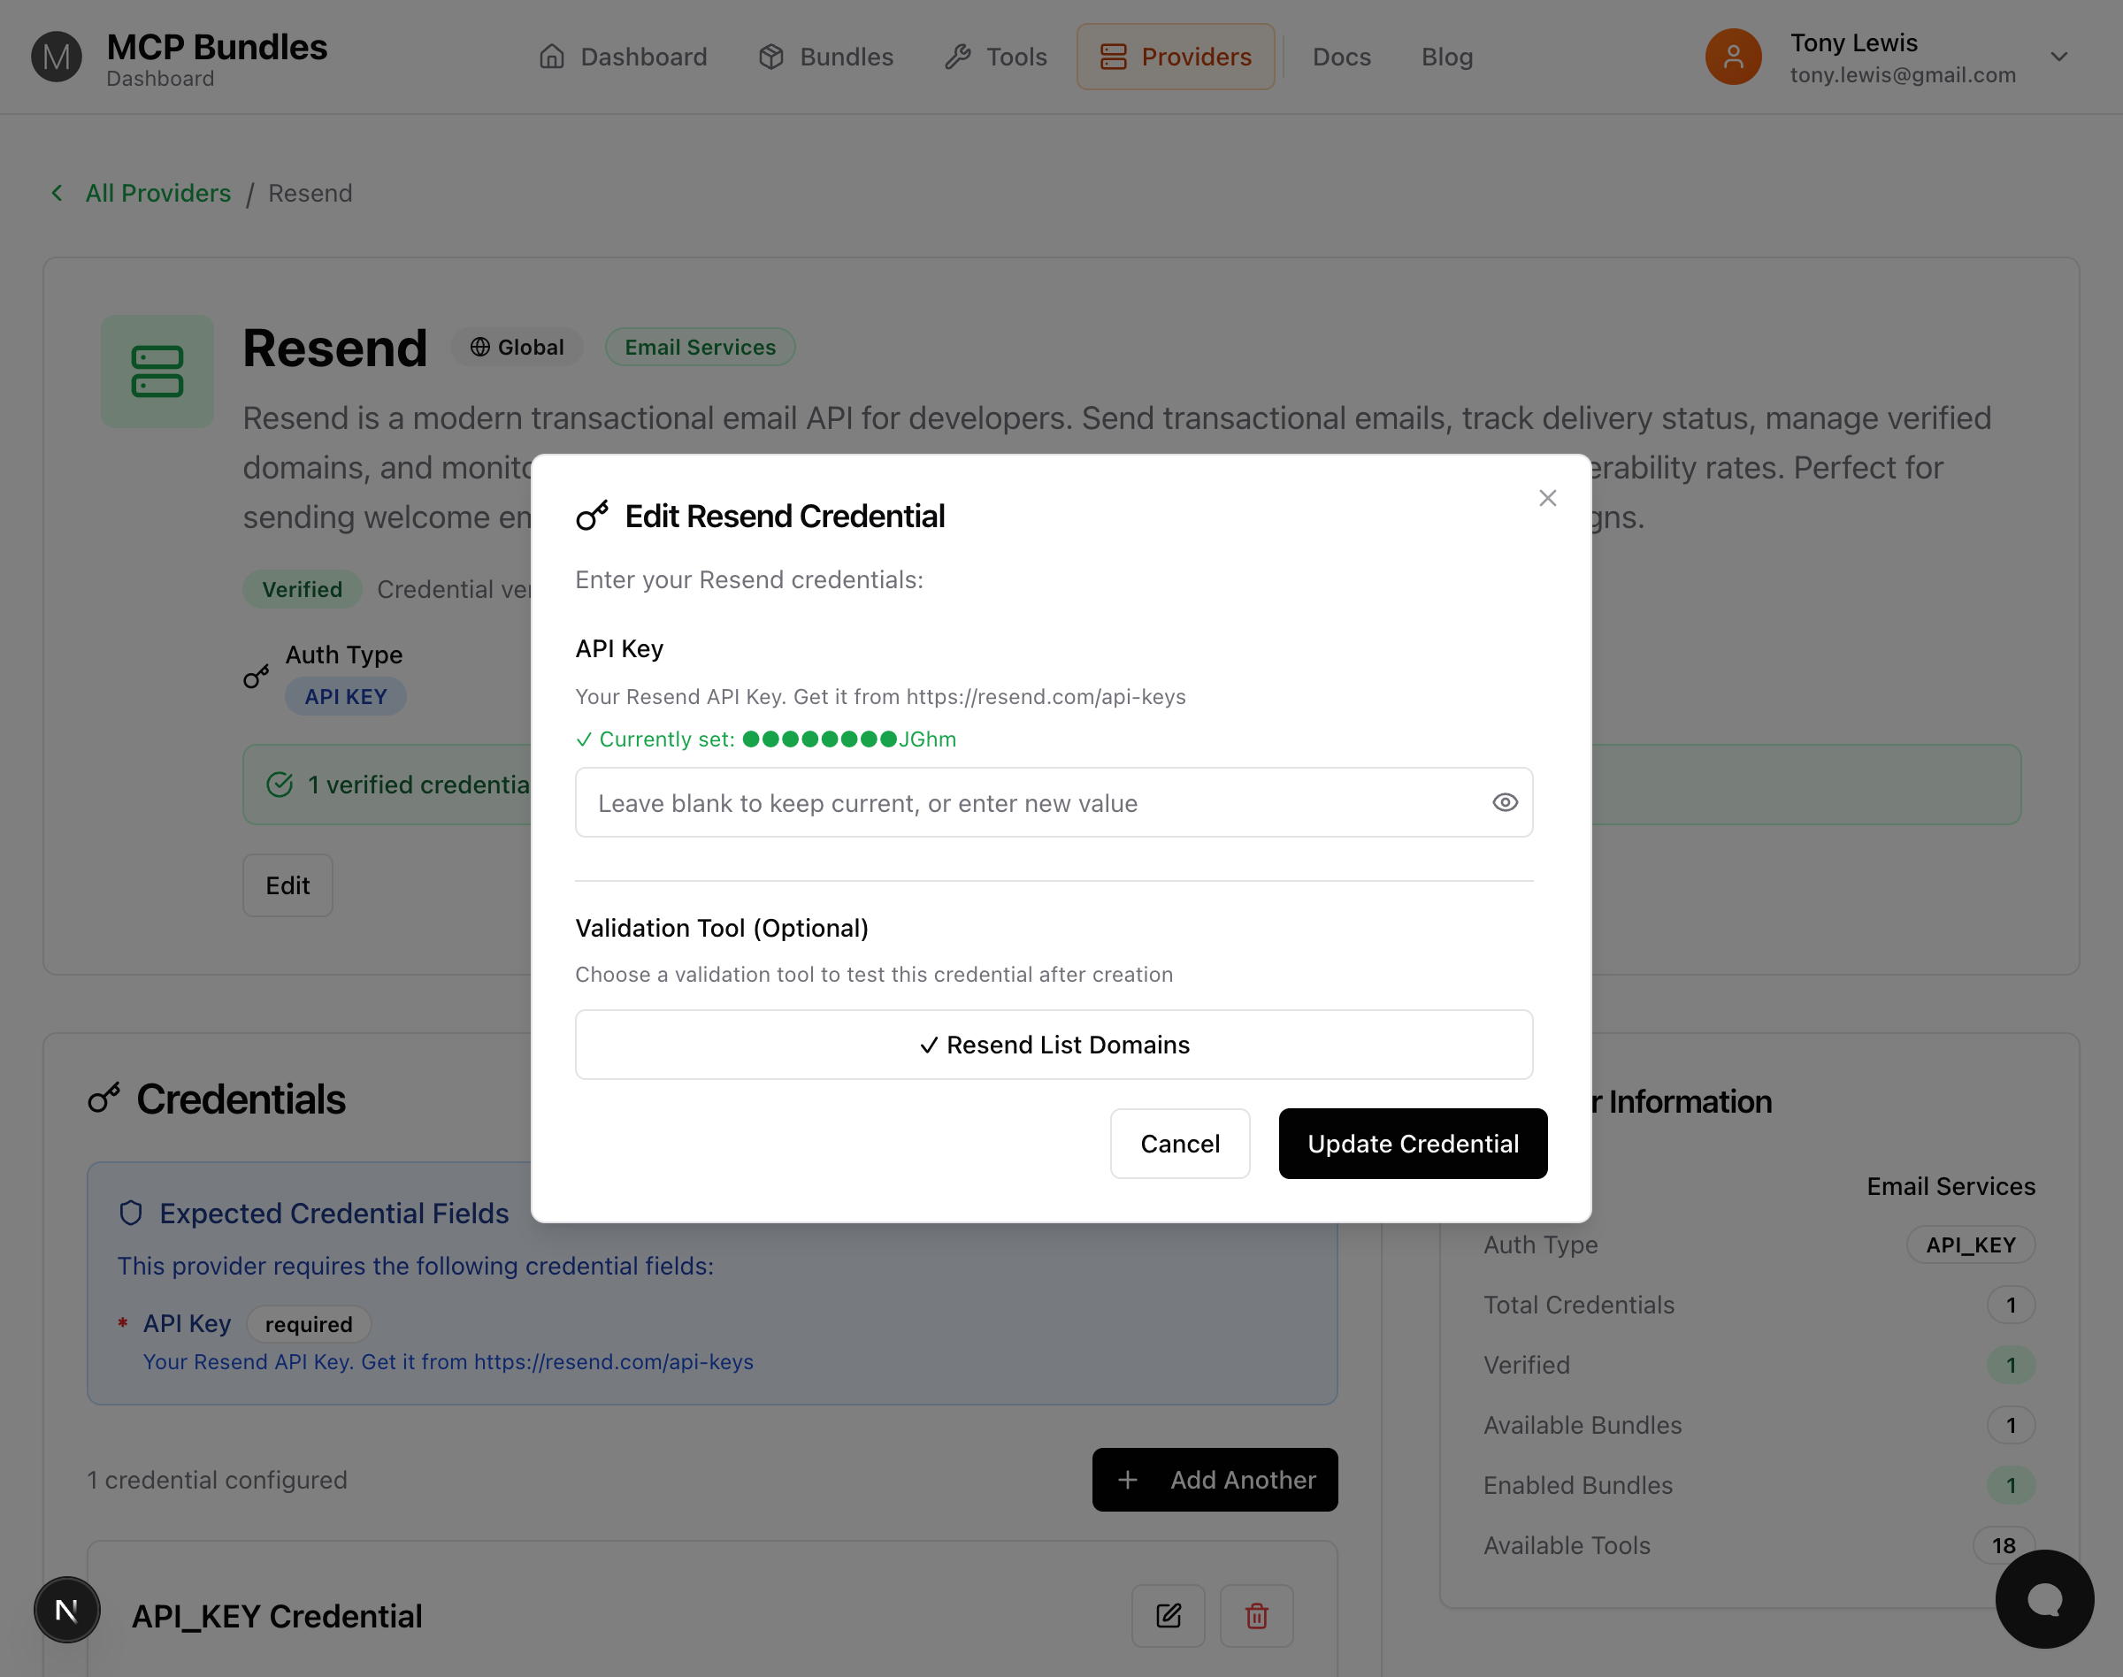The height and width of the screenshot is (1677, 2123).
Task: Click Add Another to create a credential
Action: pos(1215,1480)
